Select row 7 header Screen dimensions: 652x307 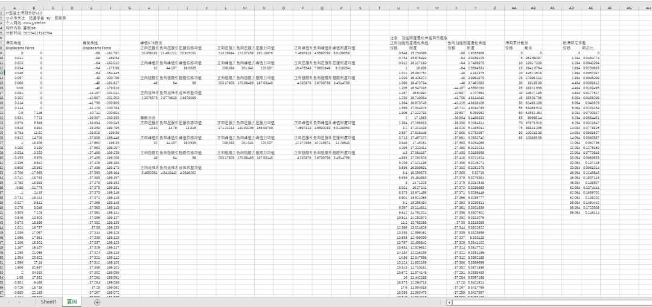(x=2, y=43)
